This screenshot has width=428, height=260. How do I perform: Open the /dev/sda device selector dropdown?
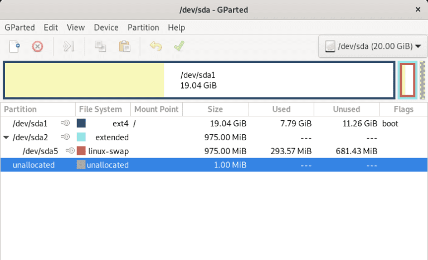pos(372,47)
